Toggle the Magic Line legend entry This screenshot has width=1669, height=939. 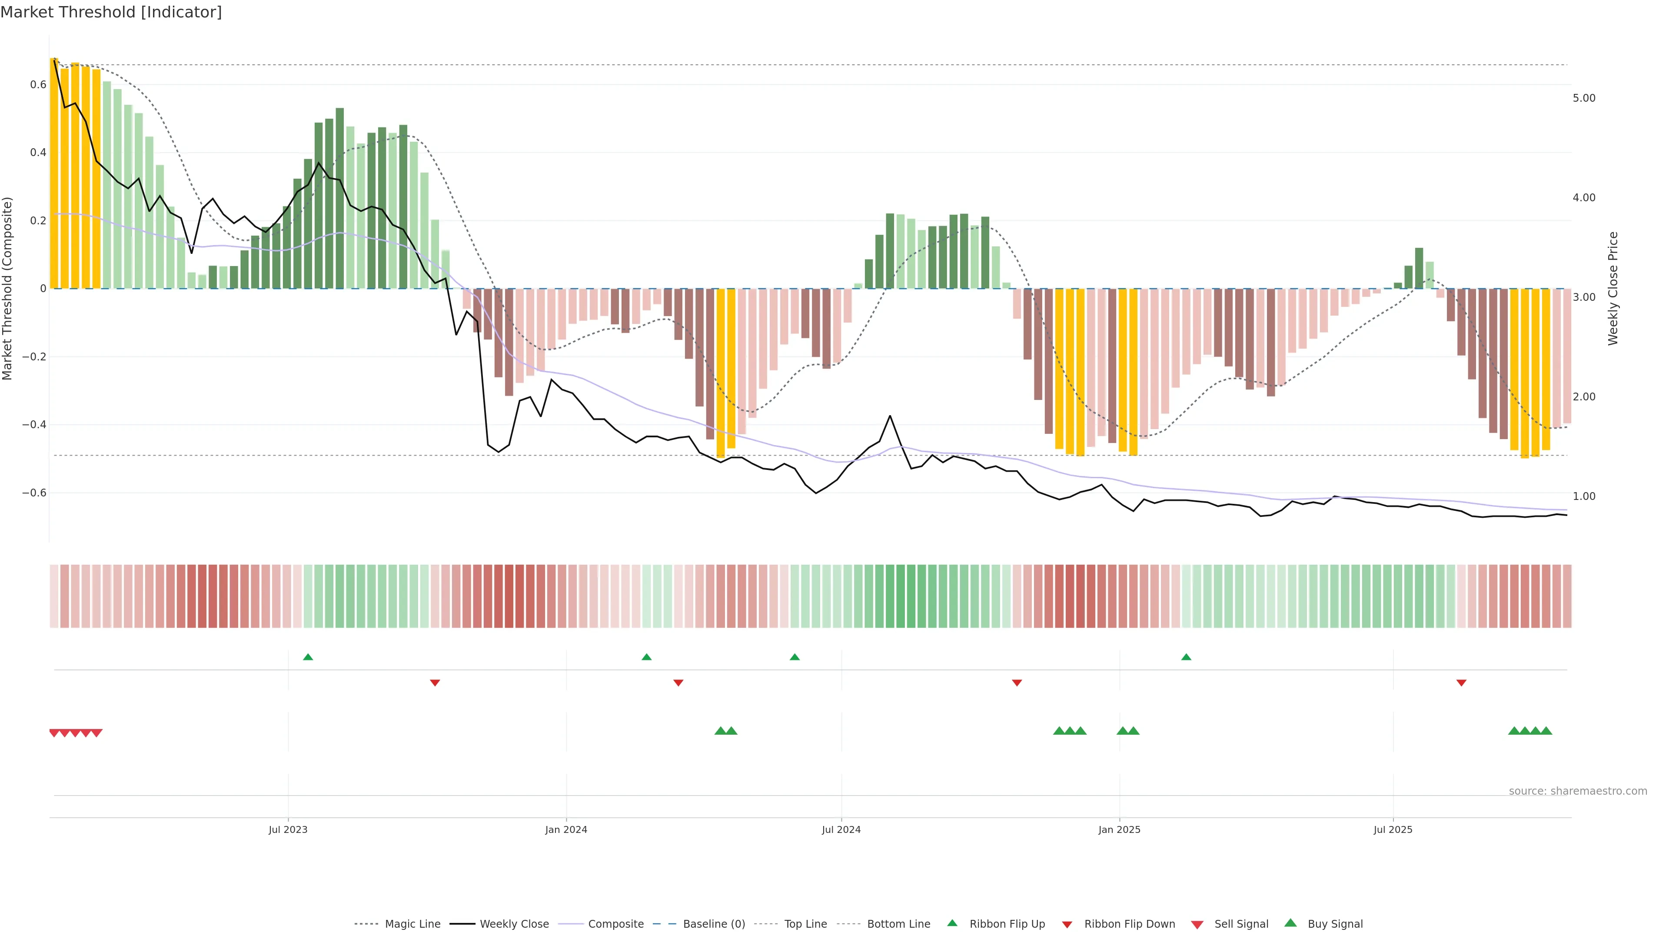click(x=412, y=924)
